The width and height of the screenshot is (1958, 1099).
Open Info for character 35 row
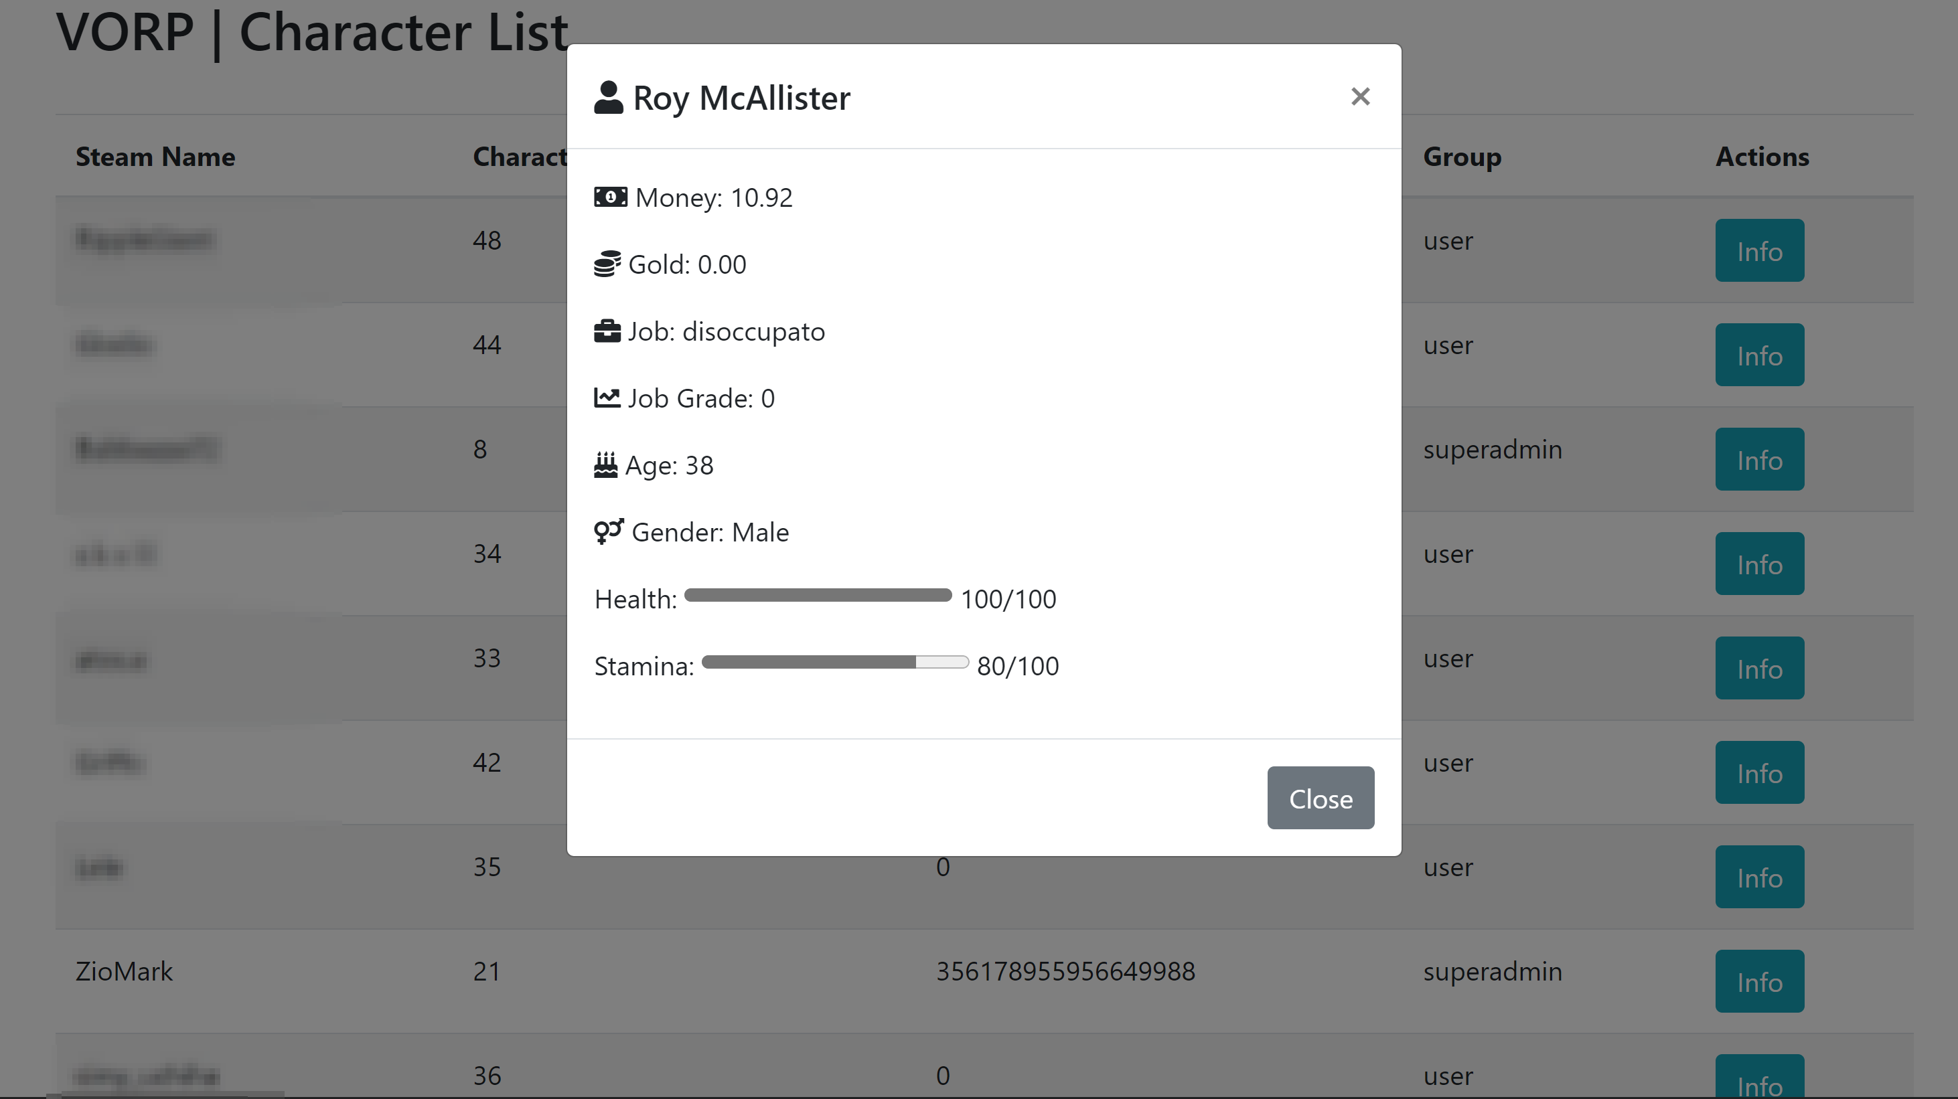point(1760,877)
